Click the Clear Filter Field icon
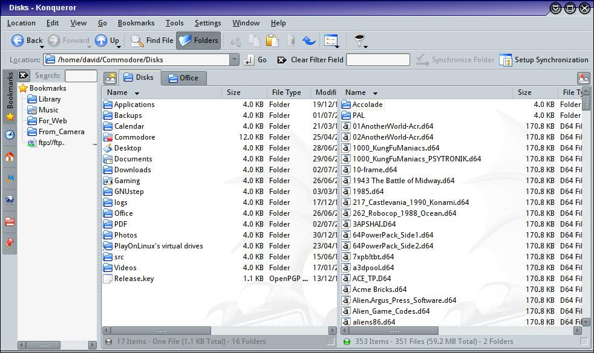594x353 pixels. click(281, 60)
